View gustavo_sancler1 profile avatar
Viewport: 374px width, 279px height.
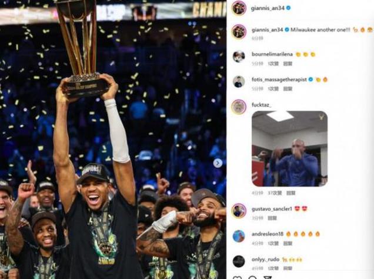point(239,211)
